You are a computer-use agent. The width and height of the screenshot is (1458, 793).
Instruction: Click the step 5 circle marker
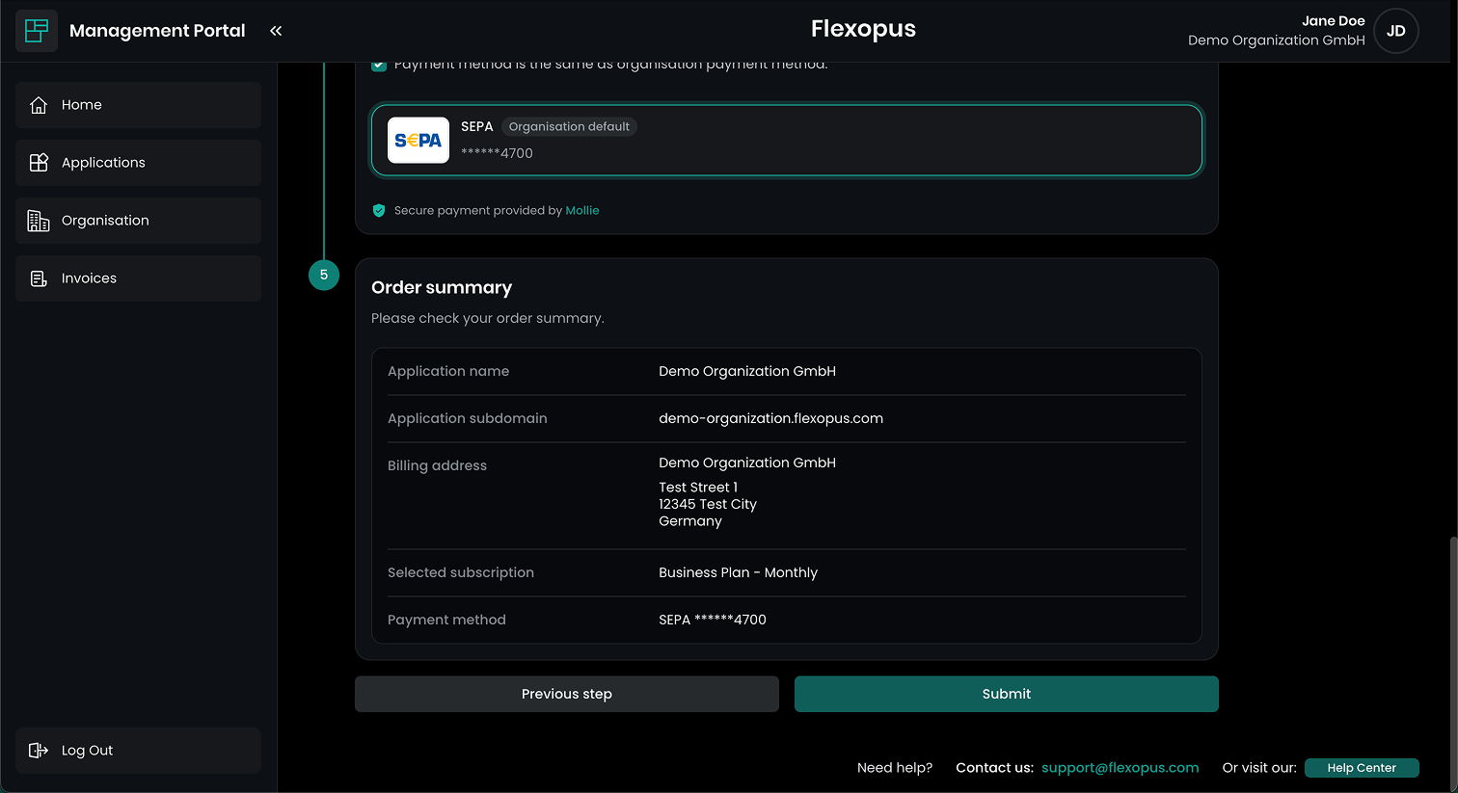tap(324, 275)
